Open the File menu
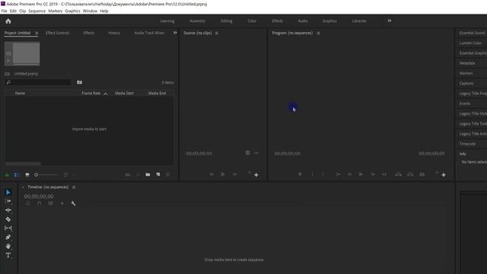The image size is (487, 274). click(x=4, y=11)
